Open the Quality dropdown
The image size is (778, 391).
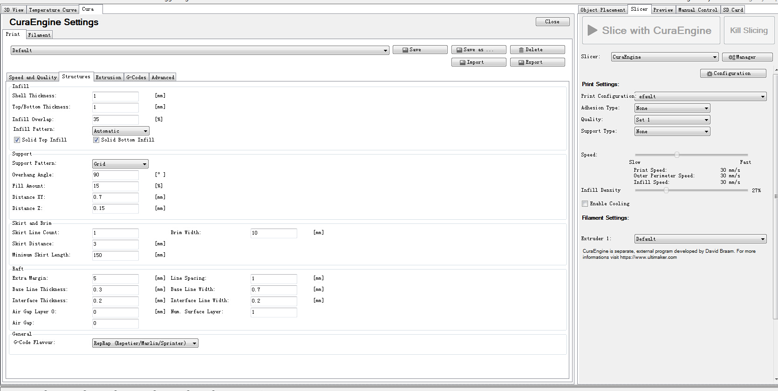pyautogui.click(x=672, y=120)
